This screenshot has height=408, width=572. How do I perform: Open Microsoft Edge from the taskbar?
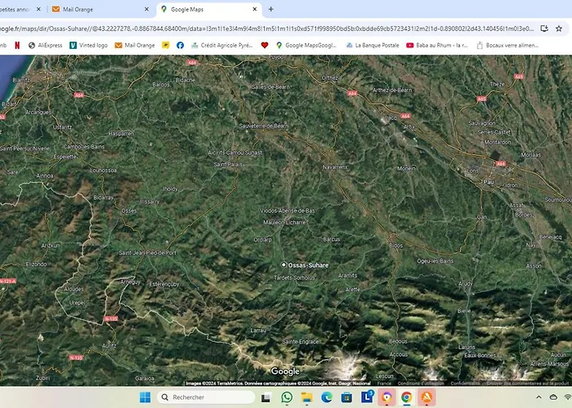[327, 397]
